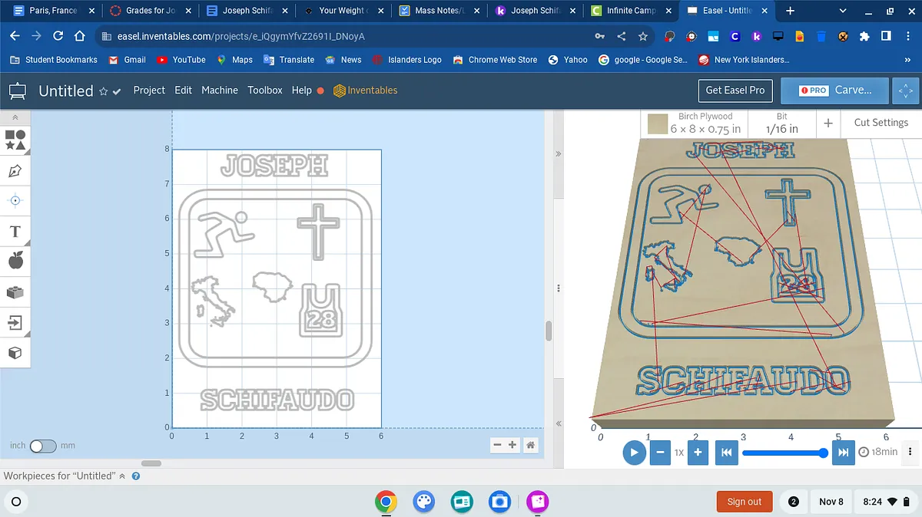
Task: Open the Toolbox menu
Action: pos(265,91)
